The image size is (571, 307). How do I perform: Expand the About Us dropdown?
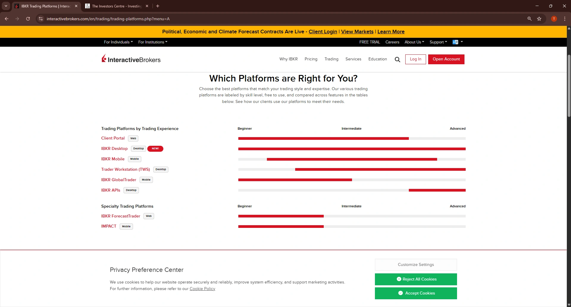414,42
